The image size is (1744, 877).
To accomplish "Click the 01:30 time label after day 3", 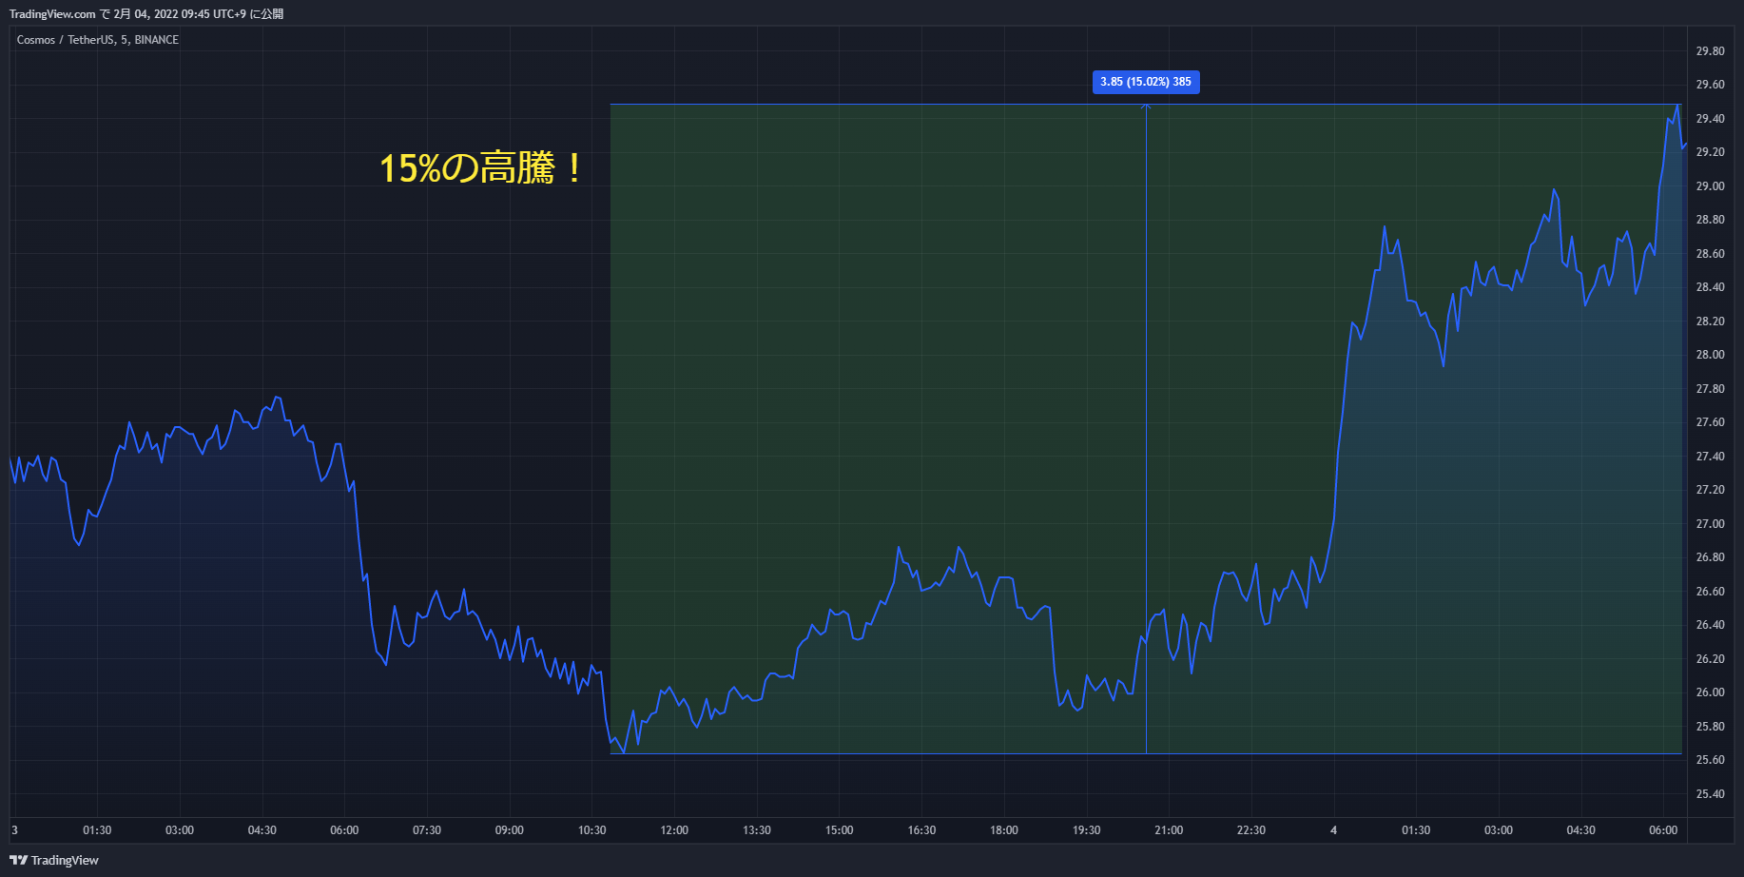I will click(x=97, y=830).
